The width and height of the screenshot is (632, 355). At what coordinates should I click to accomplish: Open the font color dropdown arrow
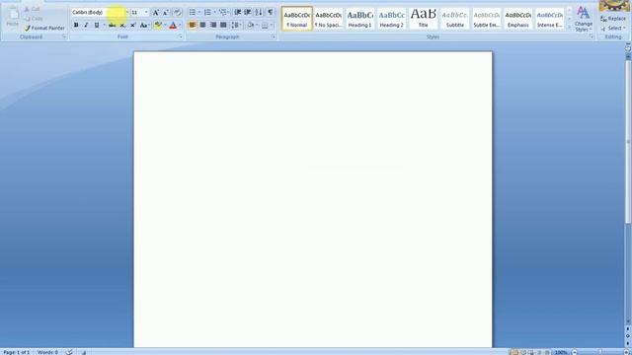coord(180,25)
